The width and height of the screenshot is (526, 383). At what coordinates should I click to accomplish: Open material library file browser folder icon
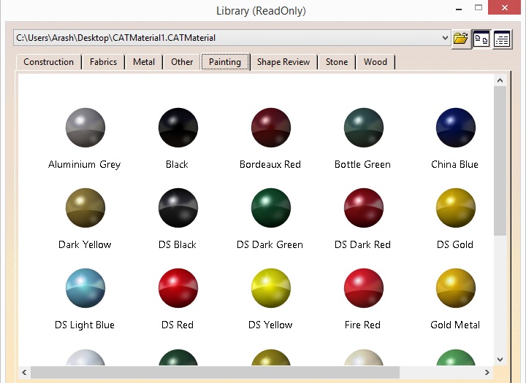click(x=460, y=38)
